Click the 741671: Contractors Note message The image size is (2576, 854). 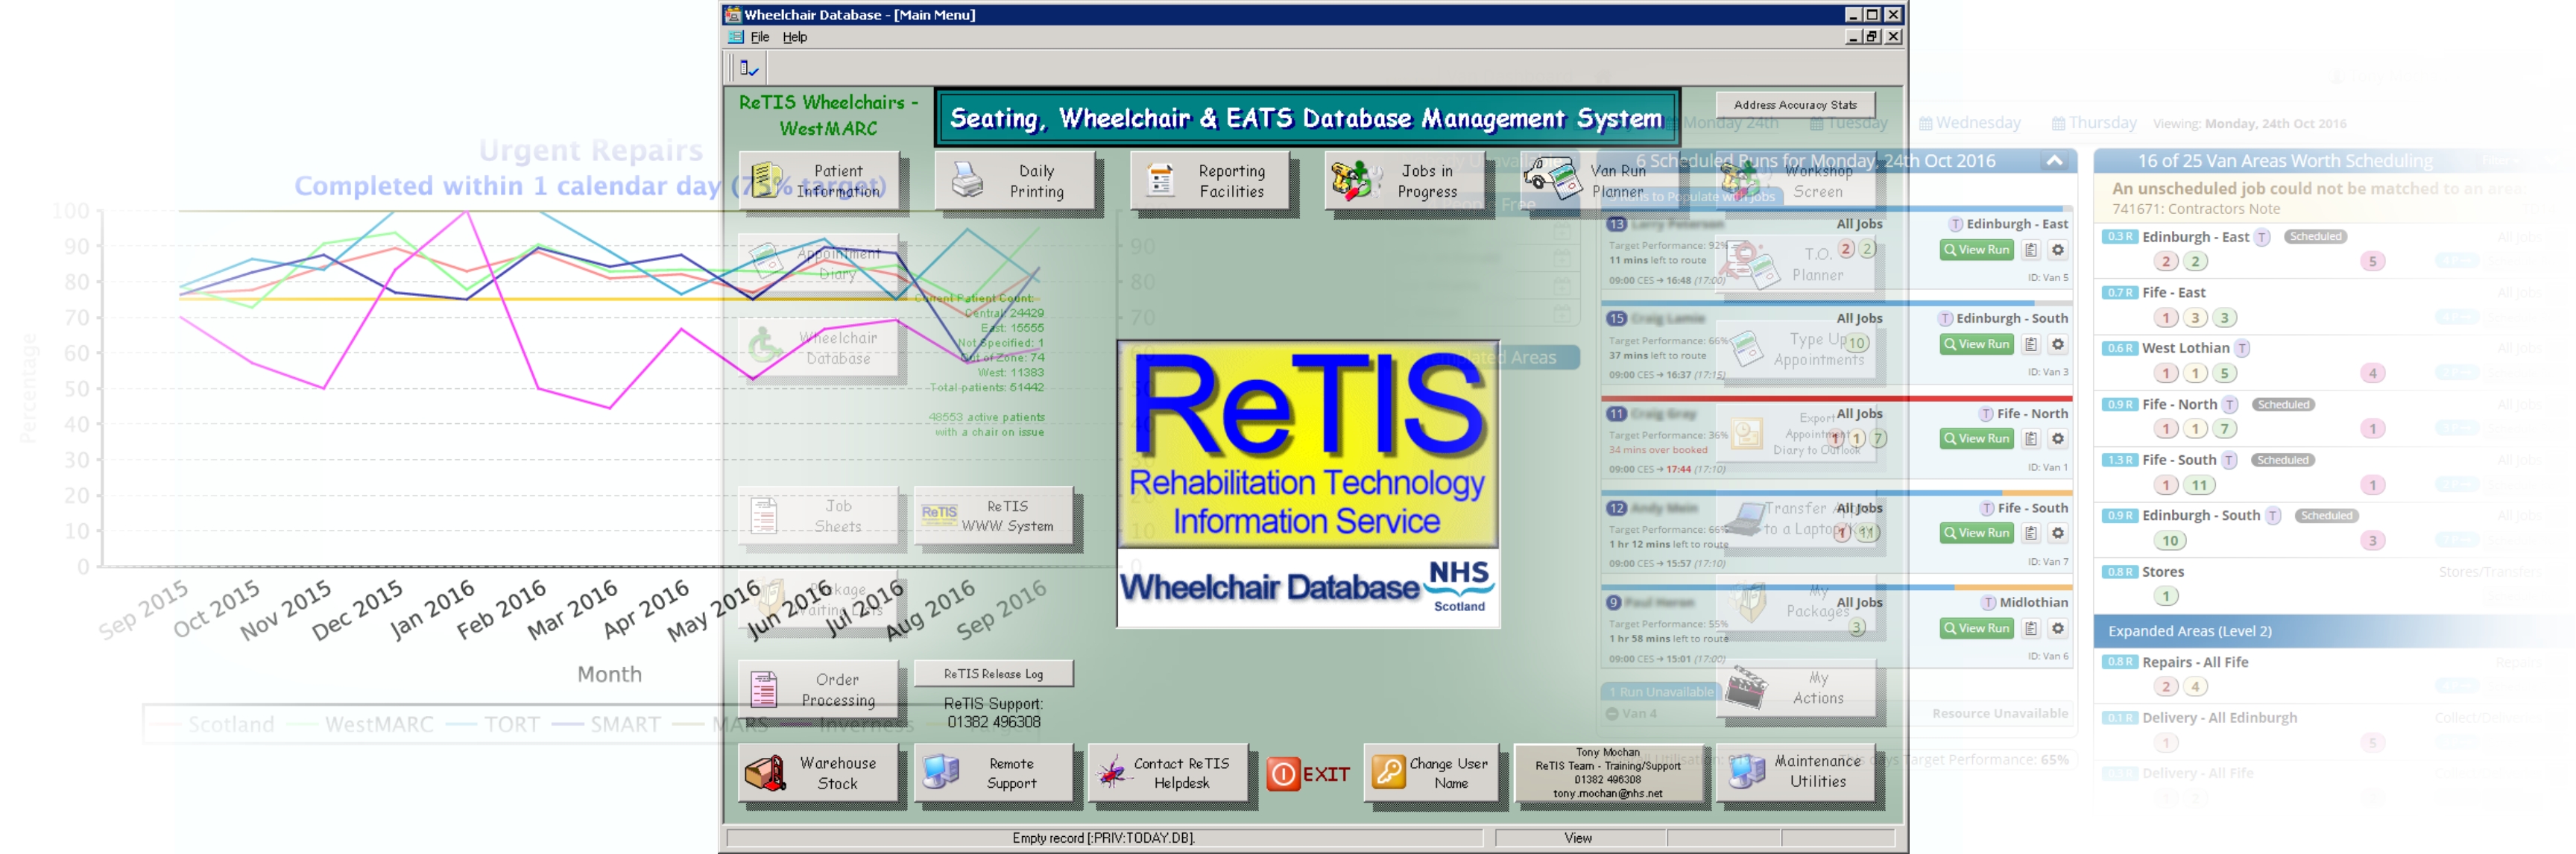(2195, 209)
